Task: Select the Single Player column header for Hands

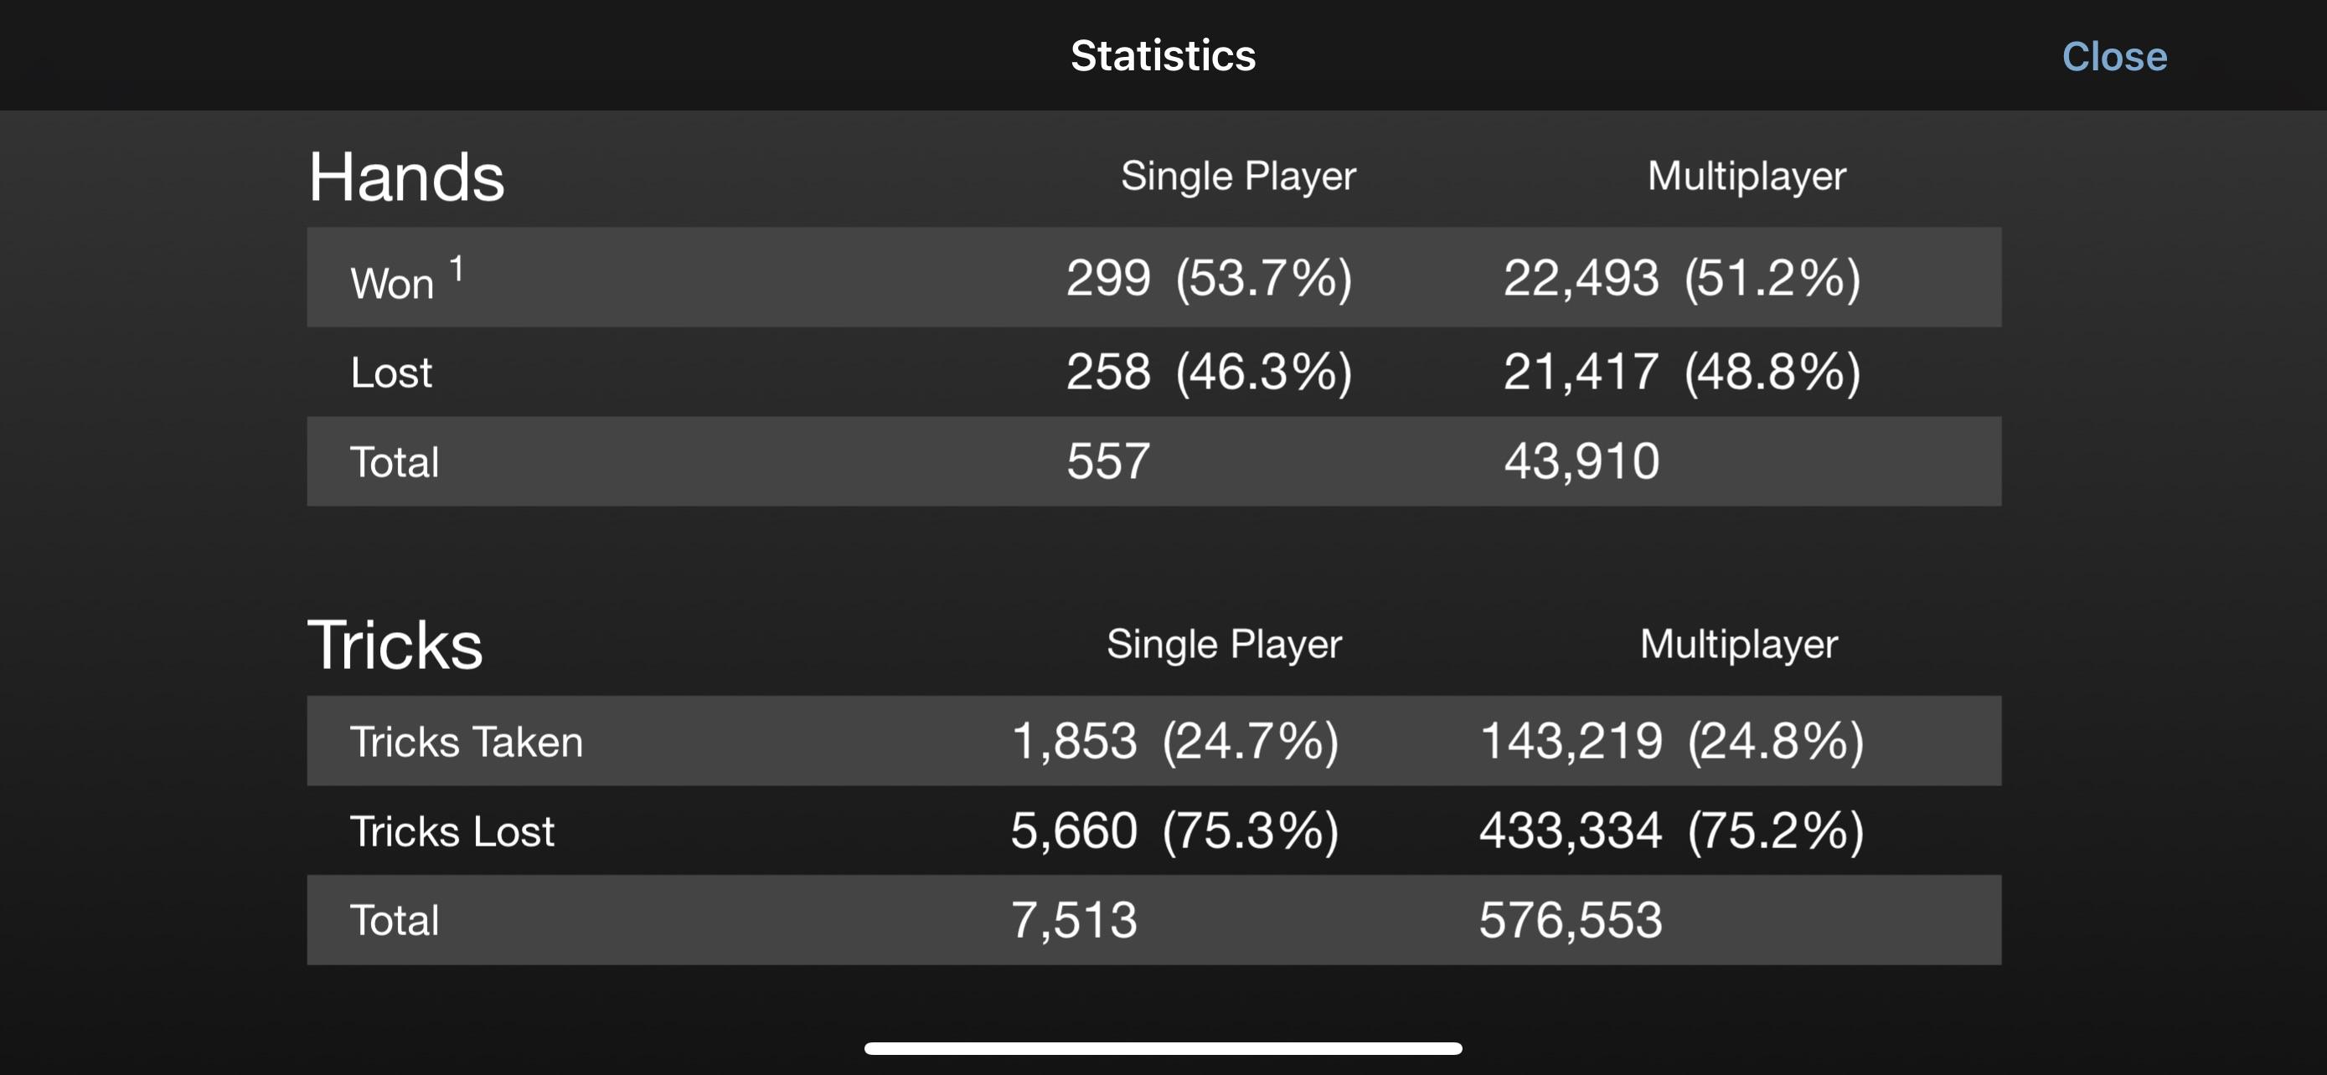Action: [x=1237, y=176]
